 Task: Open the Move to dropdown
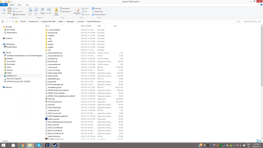click(x=30, y=12)
